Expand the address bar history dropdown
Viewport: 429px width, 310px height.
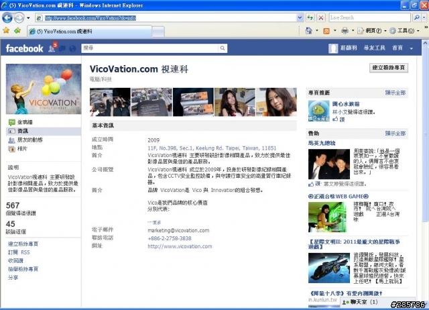click(300, 18)
